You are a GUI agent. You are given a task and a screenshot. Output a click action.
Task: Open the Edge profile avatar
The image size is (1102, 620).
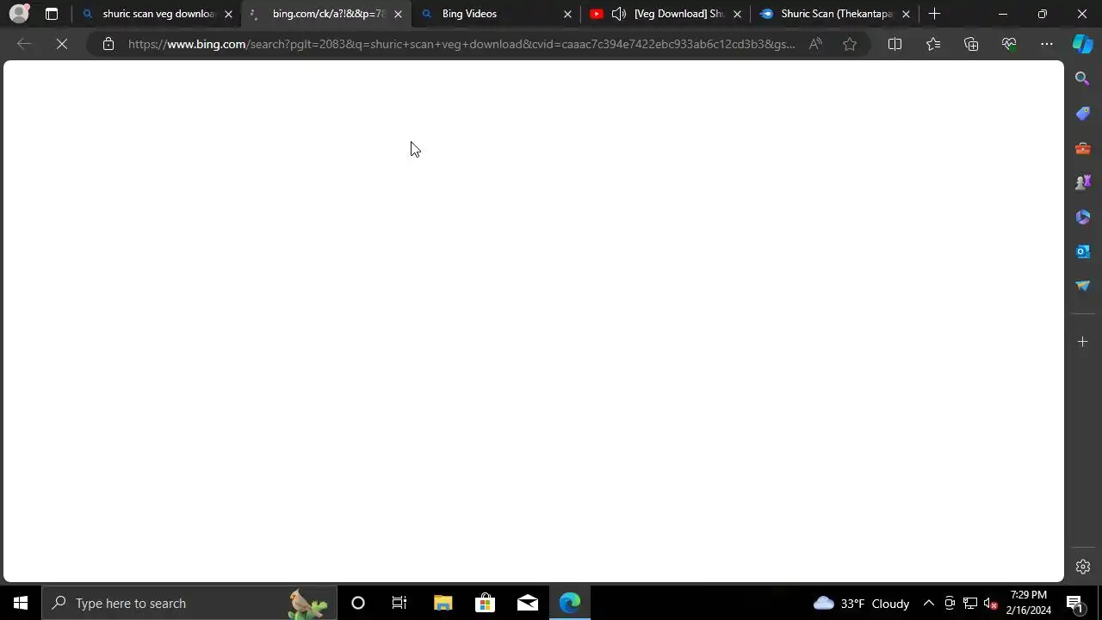pyautogui.click(x=19, y=14)
